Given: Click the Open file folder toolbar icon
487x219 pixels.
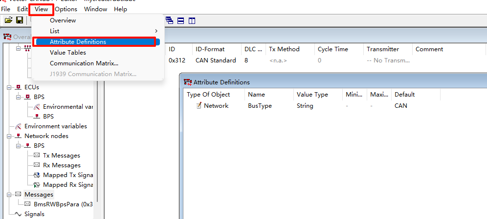Looking at the screenshot, I should pyautogui.click(x=9, y=20).
